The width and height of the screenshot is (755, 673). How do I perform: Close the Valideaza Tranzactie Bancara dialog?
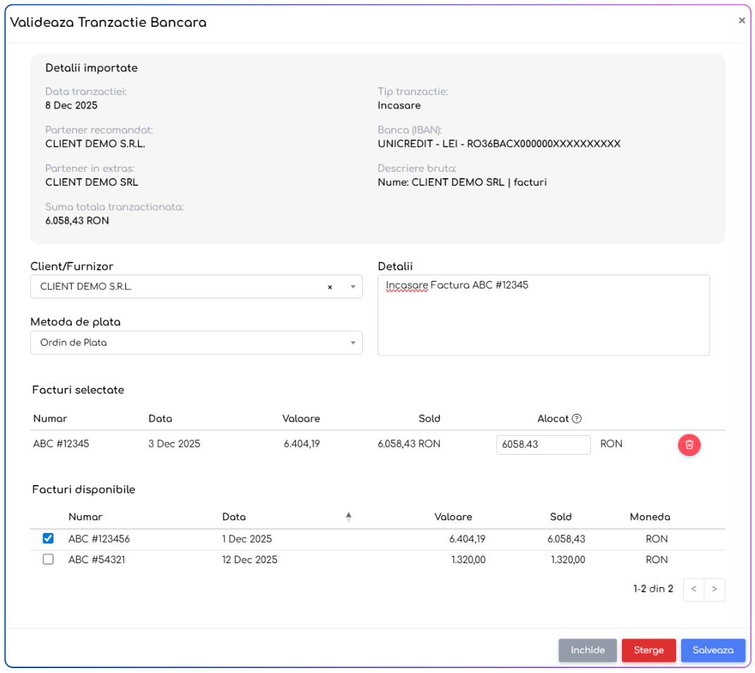tap(741, 21)
